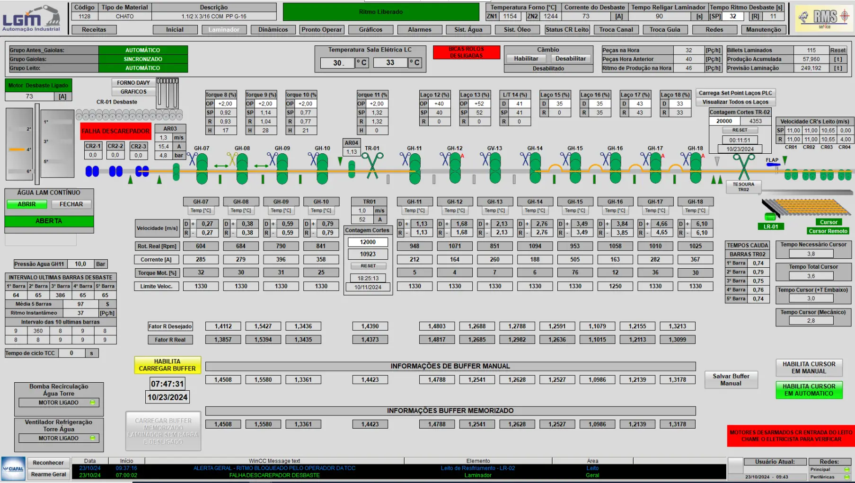Image resolution: width=855 pixels, height=483 pixels.
Task: Click the blue CR2-1 roller pair
Action: (92, 171)
